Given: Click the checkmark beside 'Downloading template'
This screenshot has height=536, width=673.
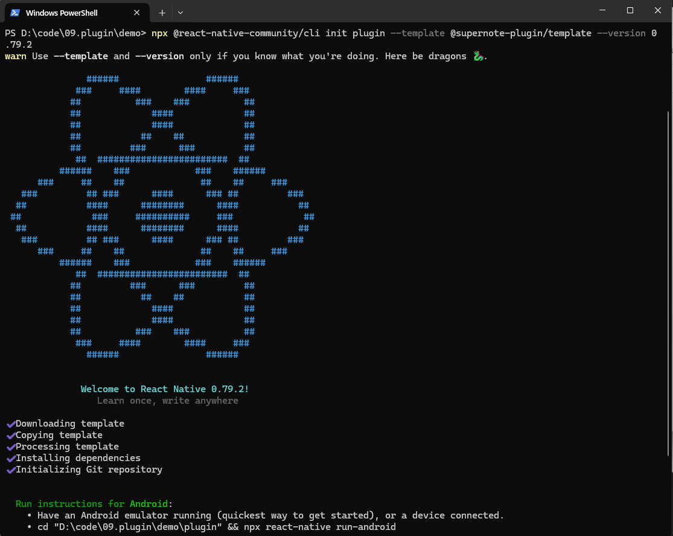Looking at the screenshot, I should click(x=11, y=424).
